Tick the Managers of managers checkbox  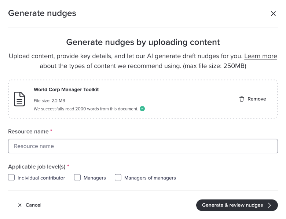118,178
